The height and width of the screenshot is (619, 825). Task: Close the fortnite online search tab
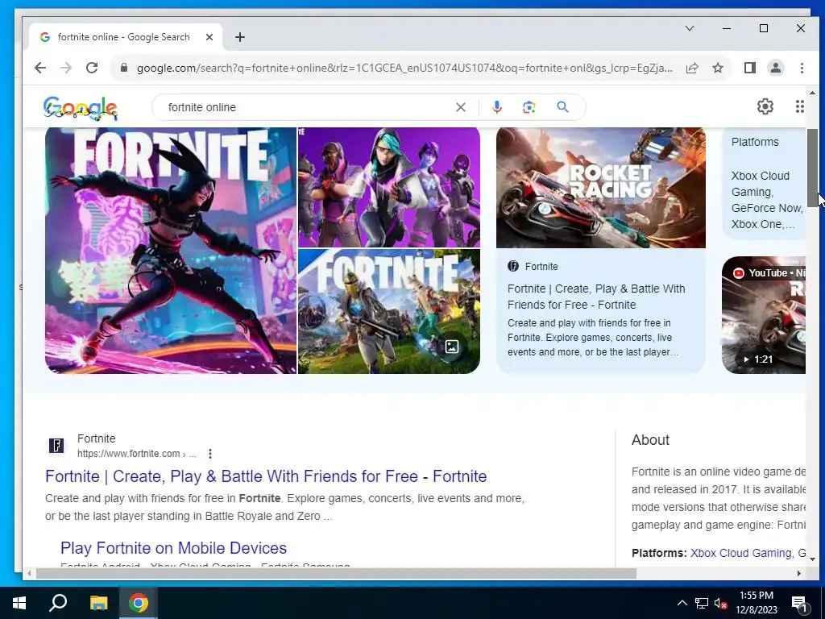(209, 37)
